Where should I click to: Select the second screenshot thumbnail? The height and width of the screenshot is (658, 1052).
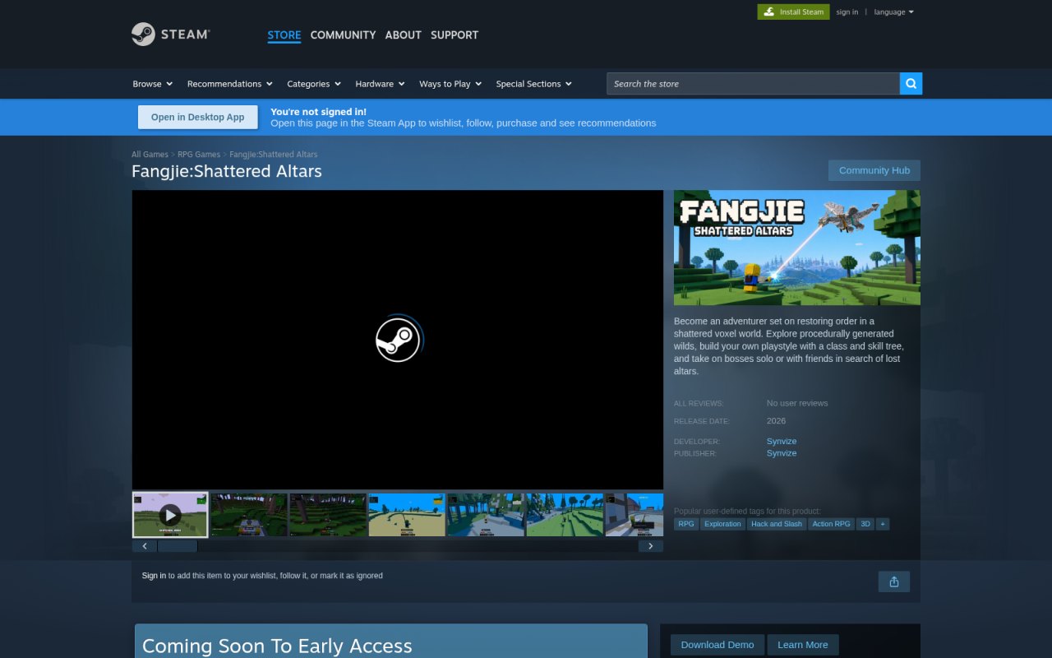[249, 515]
